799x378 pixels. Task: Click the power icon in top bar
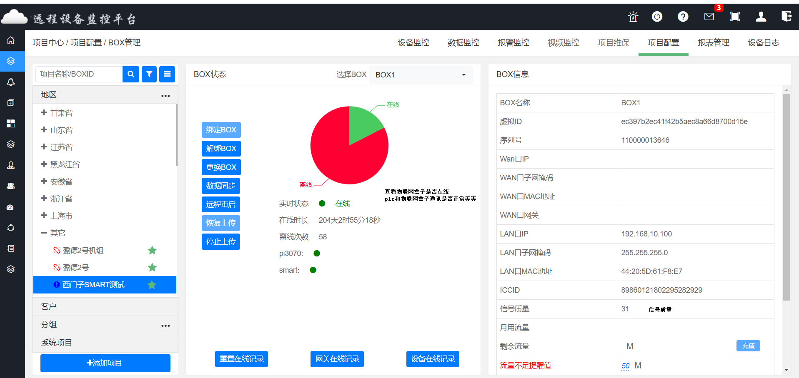pyautogui.click(x=657, y=17)
